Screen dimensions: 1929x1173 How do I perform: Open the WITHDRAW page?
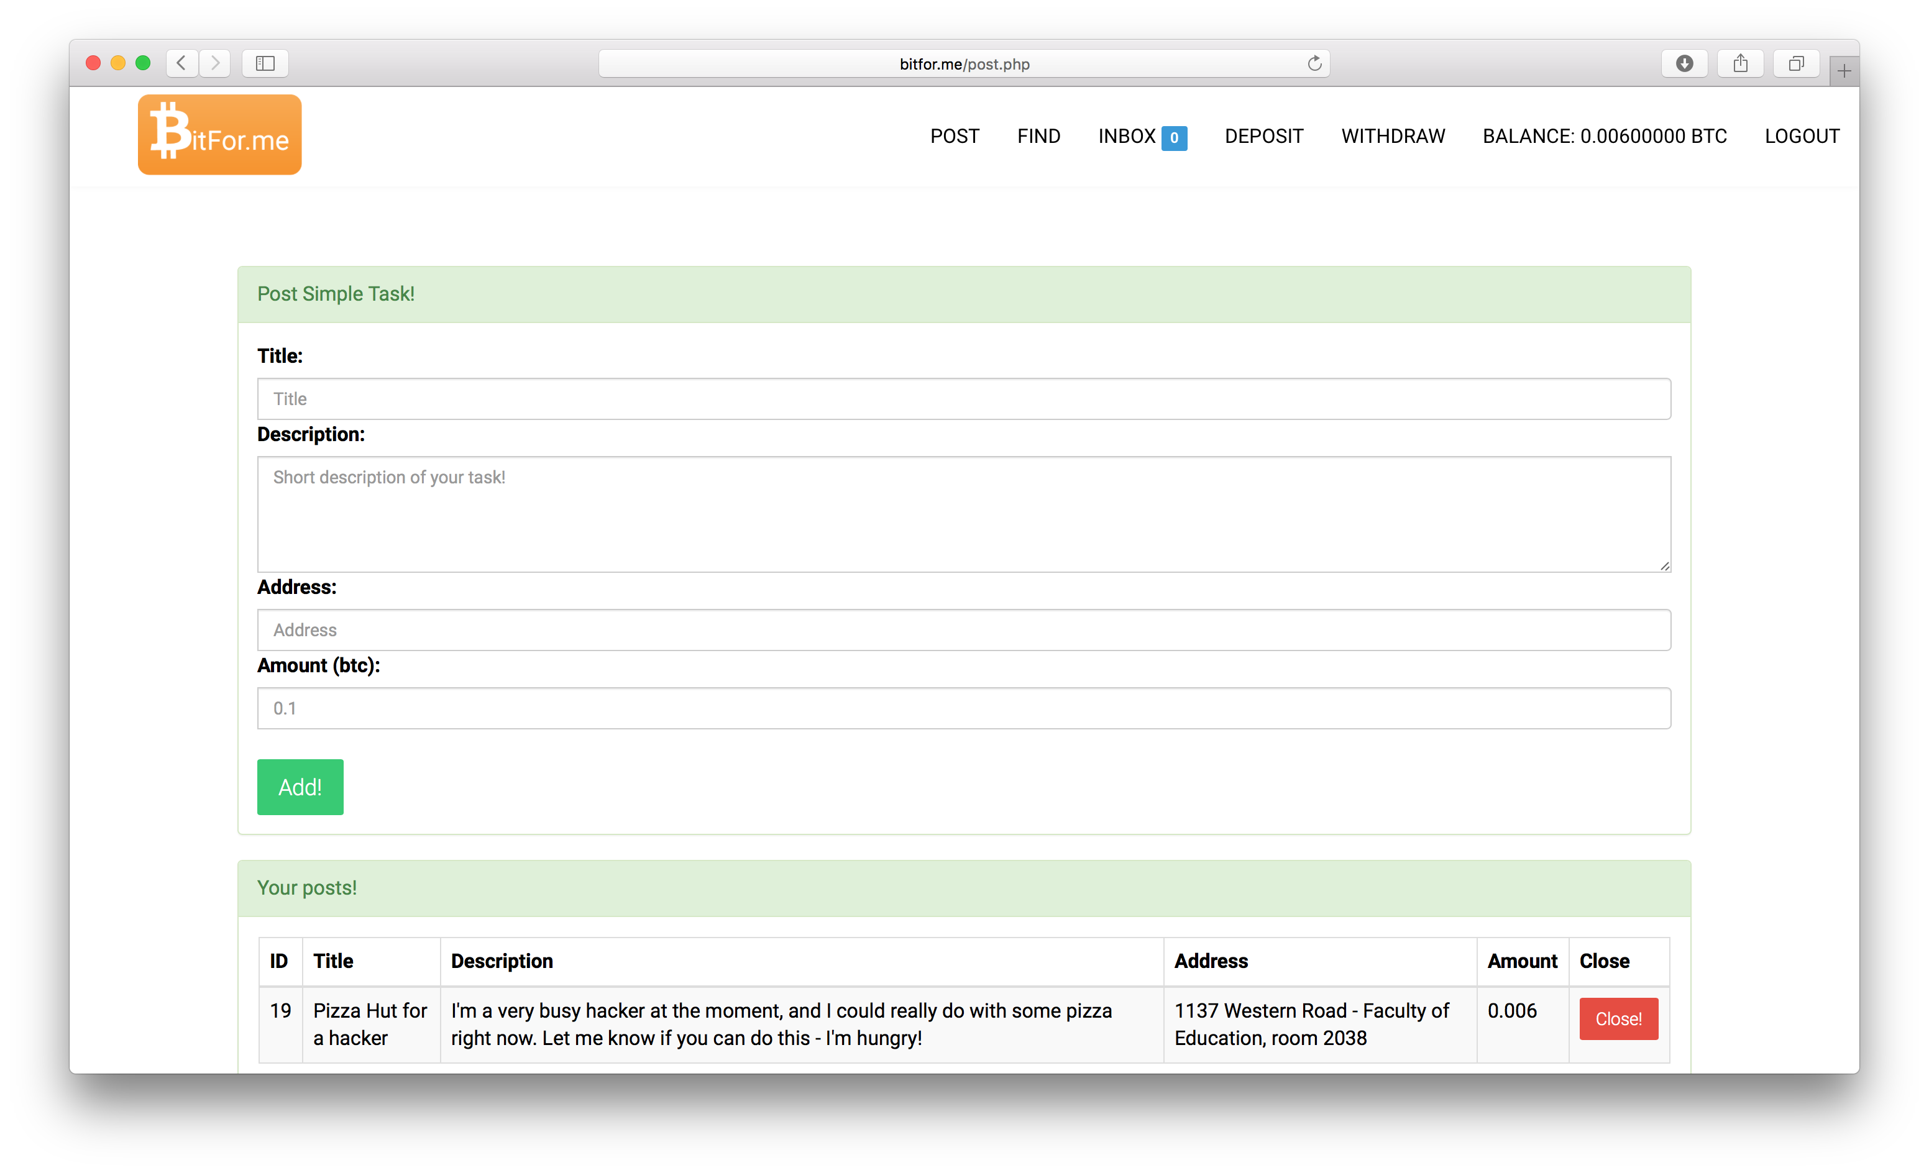pyautogui.click(x=1393, y=136)
